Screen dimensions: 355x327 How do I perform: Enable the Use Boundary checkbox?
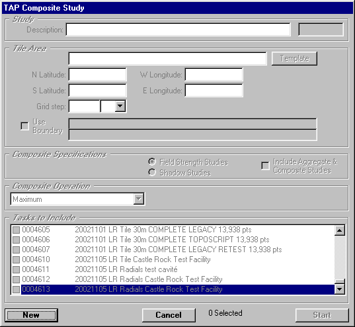pyautogui.click(x=24, y=126)
